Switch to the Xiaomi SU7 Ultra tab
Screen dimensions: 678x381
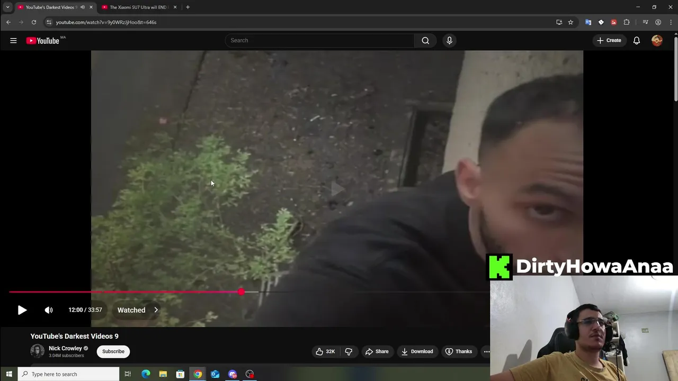point(138,7)
